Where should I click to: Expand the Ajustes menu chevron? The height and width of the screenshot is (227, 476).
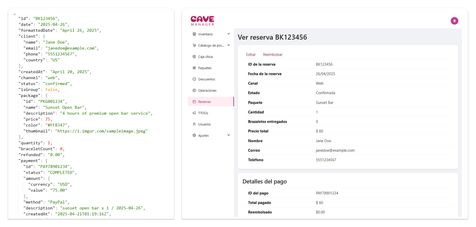[x=229, y=135]
